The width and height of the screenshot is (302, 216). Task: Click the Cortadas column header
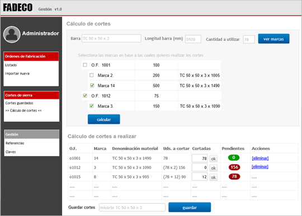(201, 148)
